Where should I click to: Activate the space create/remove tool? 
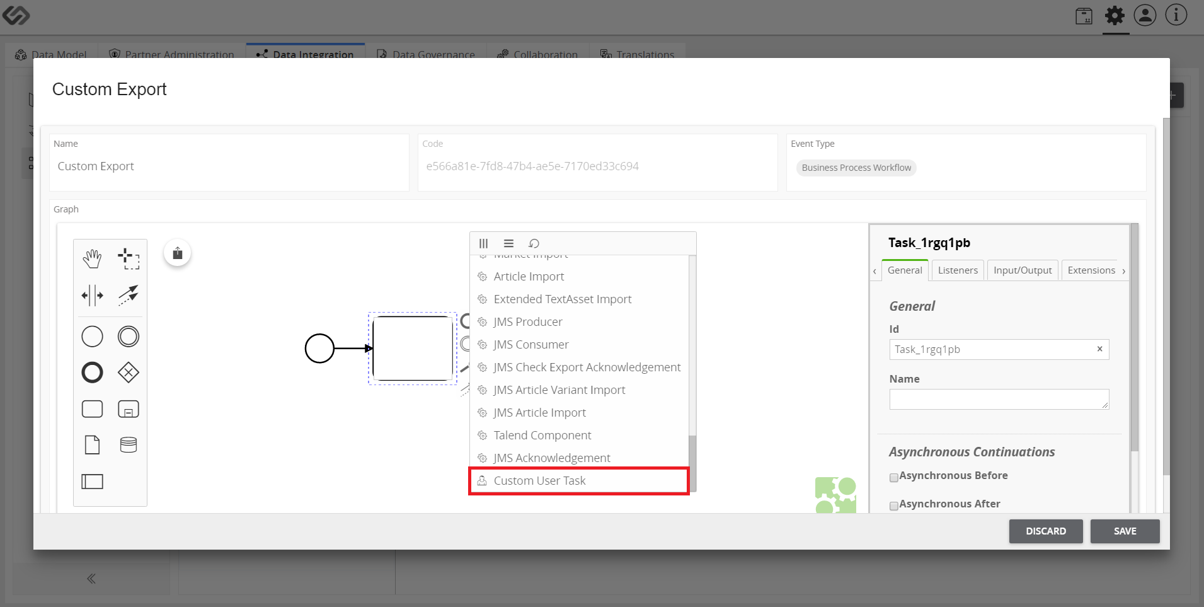click(x=92, y=295)
